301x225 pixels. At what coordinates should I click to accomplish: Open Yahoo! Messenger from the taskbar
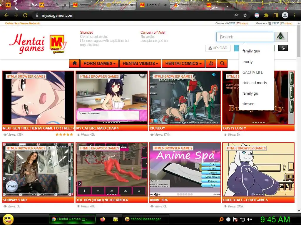point(146,219)
